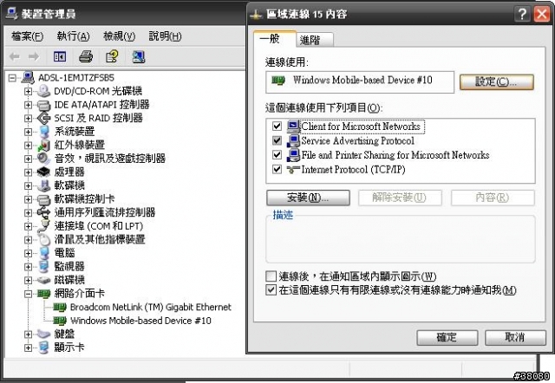Enable 連線後，在通知區域內顯示圖示 checkbox
The width and height of the screenshot is (555, 383).
[271, 276]
